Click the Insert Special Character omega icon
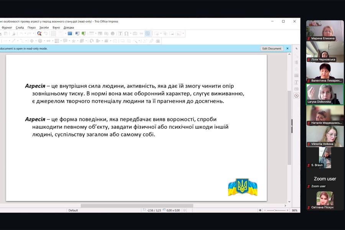 pos(127,34)
